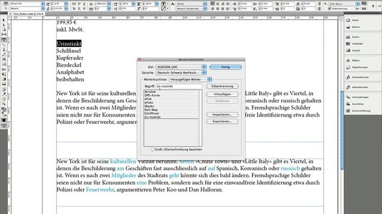Image resolution: width=382 pixels, height=214 pixels.
Task: Open the Kontur panel
Action: tap(356, 37)
